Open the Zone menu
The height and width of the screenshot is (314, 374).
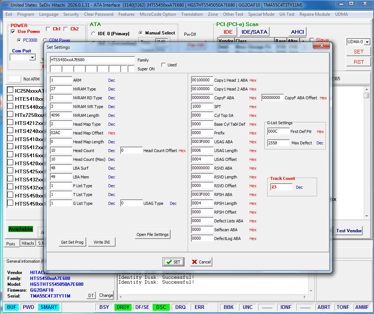point(213,14)
